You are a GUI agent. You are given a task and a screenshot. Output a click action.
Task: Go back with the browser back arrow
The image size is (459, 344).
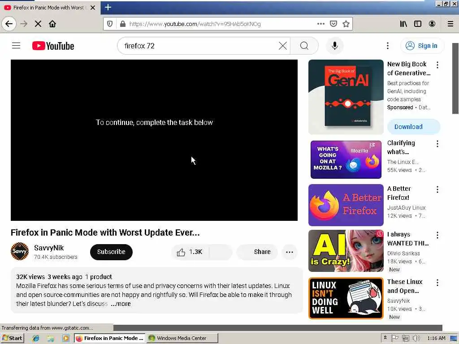tap(9, 24)
